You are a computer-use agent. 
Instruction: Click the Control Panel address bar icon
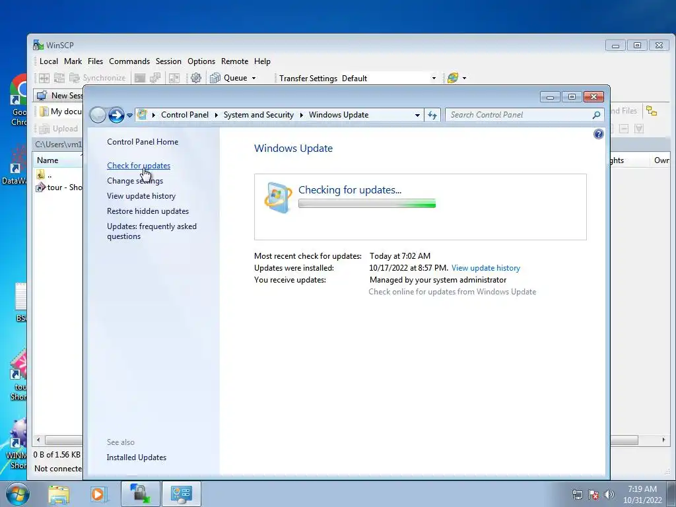142,115
